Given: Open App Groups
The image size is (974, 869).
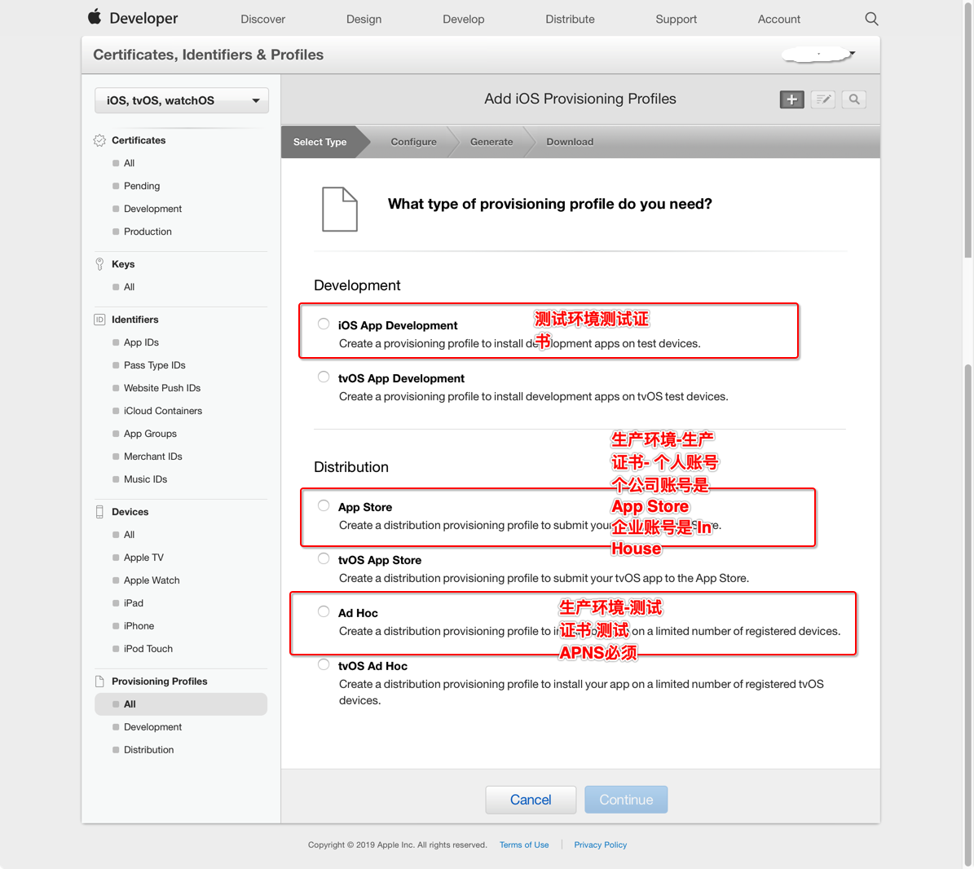Looking at the screenshot, I should point(150,434).
